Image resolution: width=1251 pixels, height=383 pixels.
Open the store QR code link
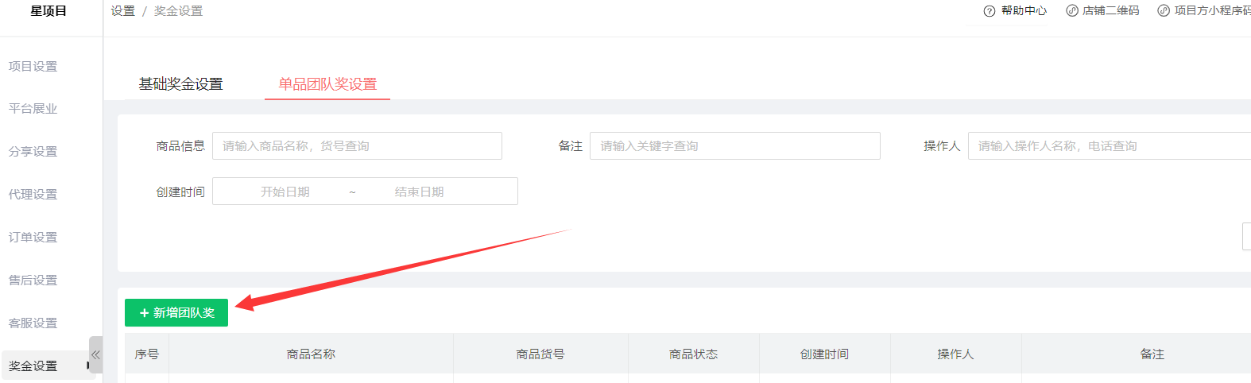(x=1102, y=11)
